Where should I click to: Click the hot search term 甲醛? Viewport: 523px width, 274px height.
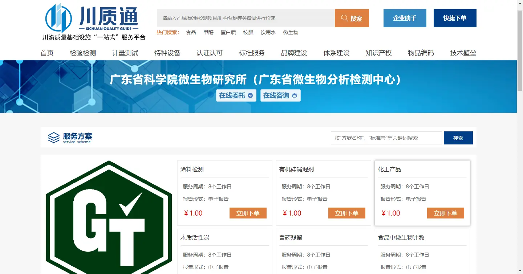tap(208, 32)
